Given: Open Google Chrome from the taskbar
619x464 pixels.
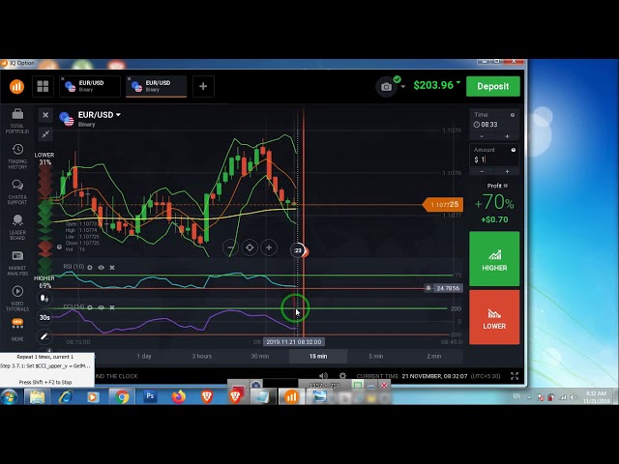Looking at the screenshot, I should tap(122, 396).
